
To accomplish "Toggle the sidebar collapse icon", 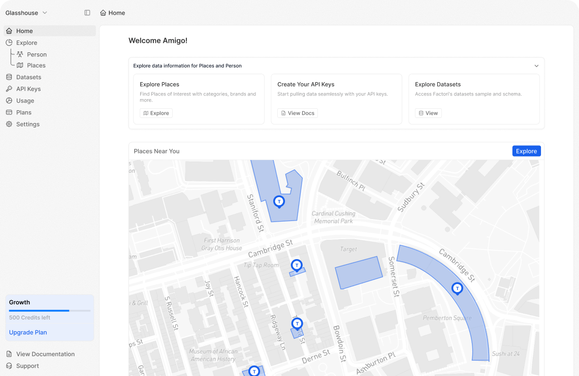I will click(x=87, y=13).
